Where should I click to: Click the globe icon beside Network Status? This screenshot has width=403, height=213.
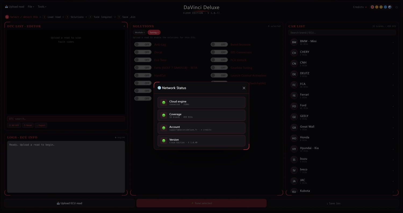click(x=159, y=88)
